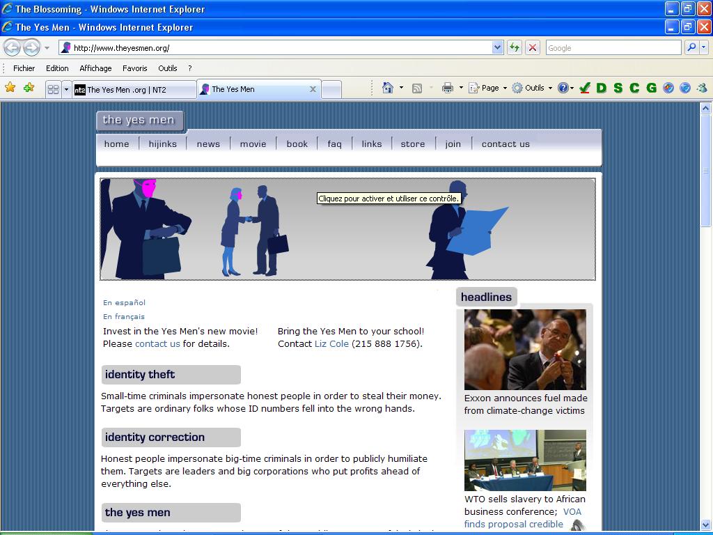Viewport: 713px width, 535px height.
Task: Open the Outils gear toolbar menu
Action: click(x=532, y=88)
